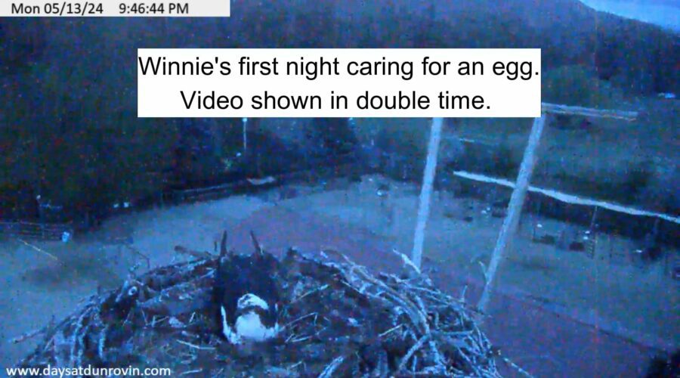This screenshot has height=378, width=680.
Task: Click the long building roof at upper right
Action: 590,111
